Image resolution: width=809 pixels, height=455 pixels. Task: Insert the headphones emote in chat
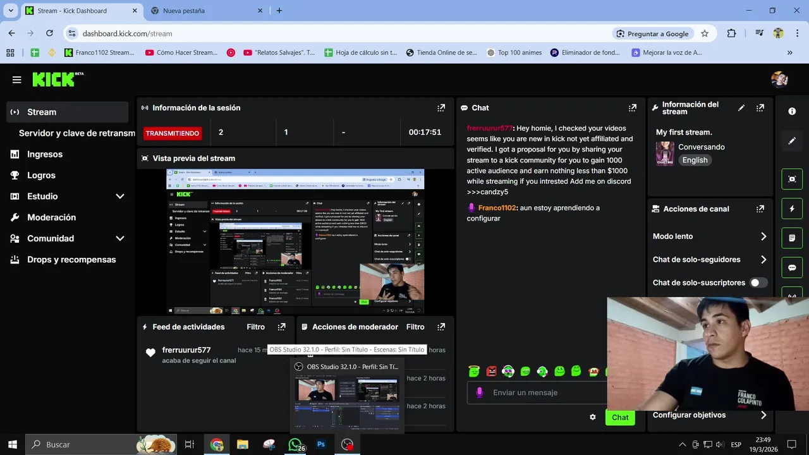(508, 372)
